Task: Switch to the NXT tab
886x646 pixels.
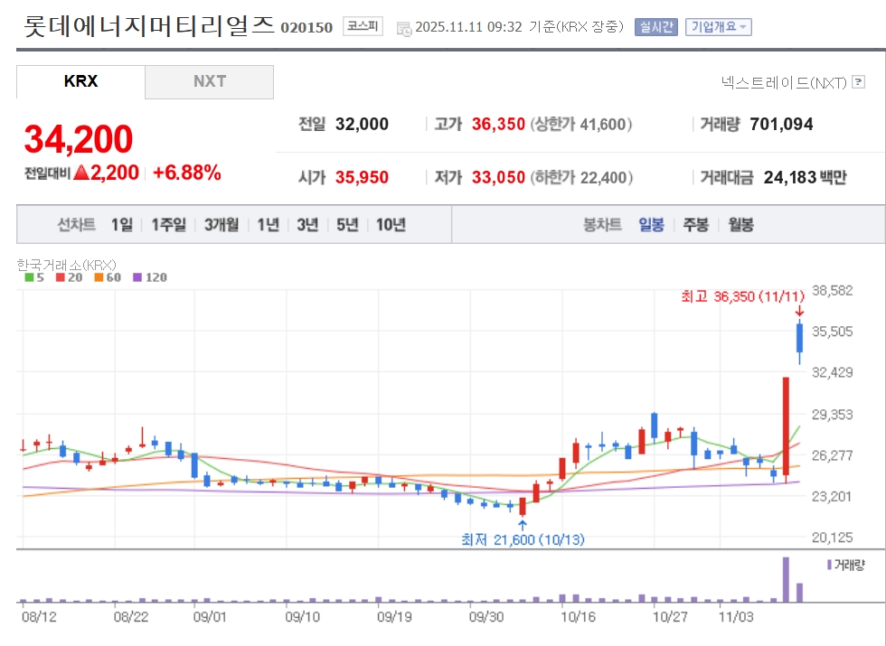Action: [210, 82]
